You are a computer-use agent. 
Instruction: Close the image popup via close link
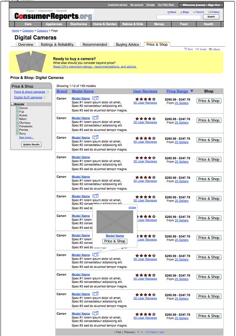click(132, 207)
